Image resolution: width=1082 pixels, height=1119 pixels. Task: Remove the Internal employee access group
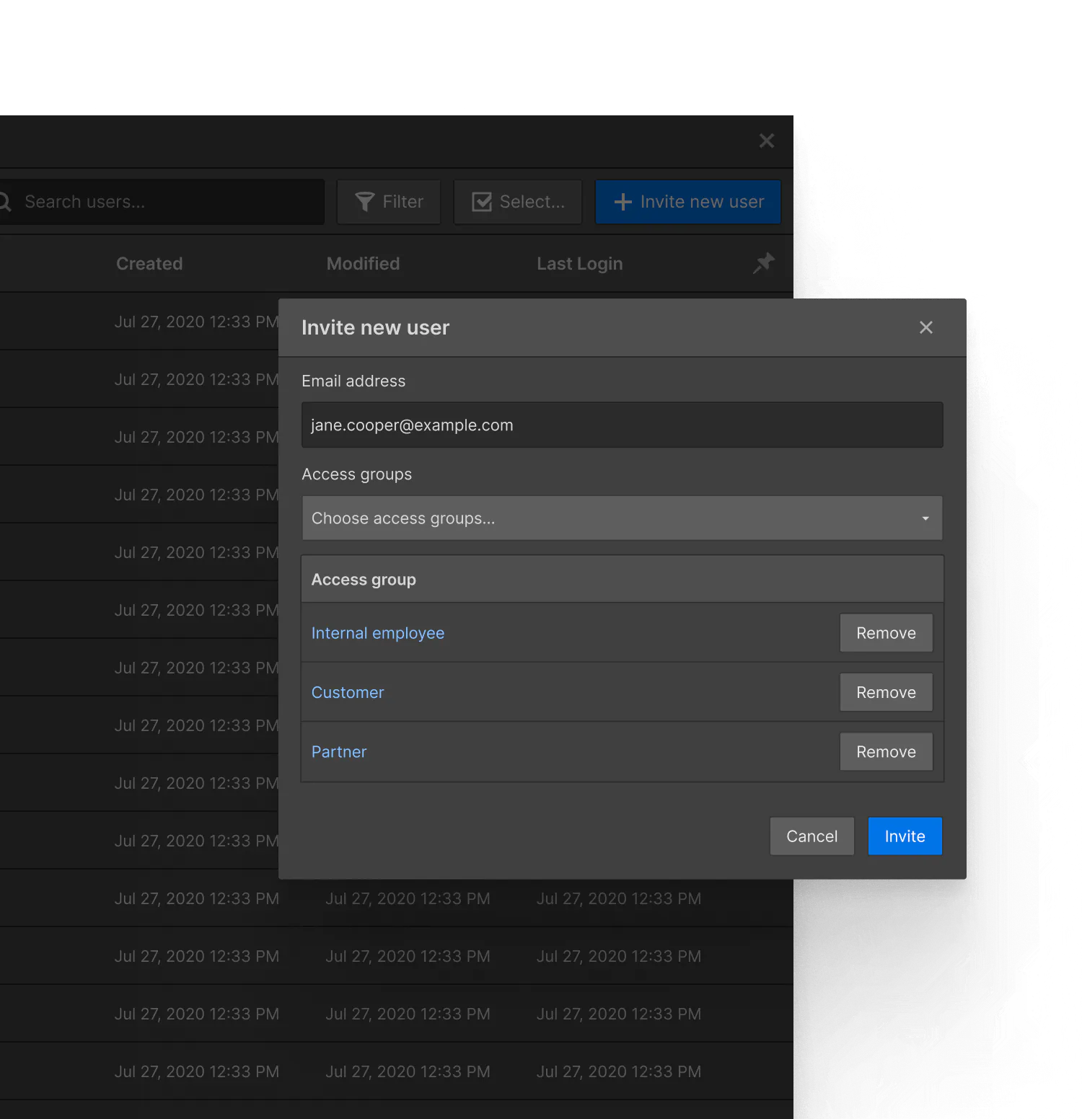click(886, 632)
